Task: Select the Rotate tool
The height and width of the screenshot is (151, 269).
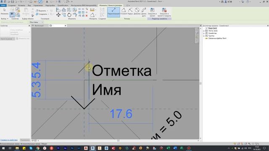Action: 69,15
